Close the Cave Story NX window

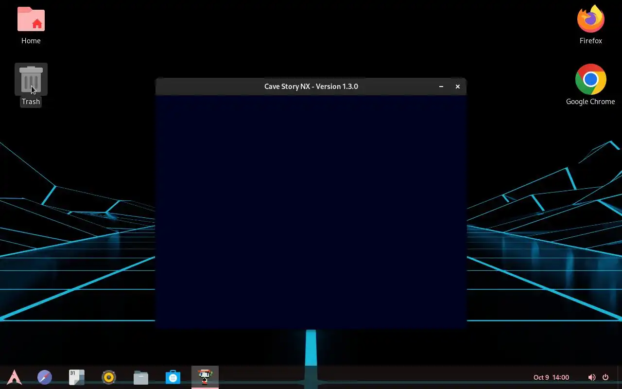point(457,87)
